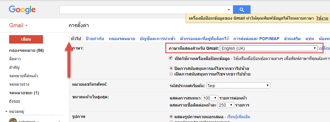Open the ส่วนเสริม add-ons tab

pyautogui.click(x=292, y=39)
